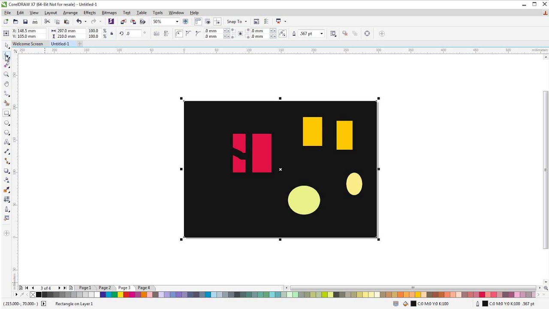The width and height of the screenshot is (549, 309).
Task: Toggle the lock ratio padlock
Action: (112, 33)
